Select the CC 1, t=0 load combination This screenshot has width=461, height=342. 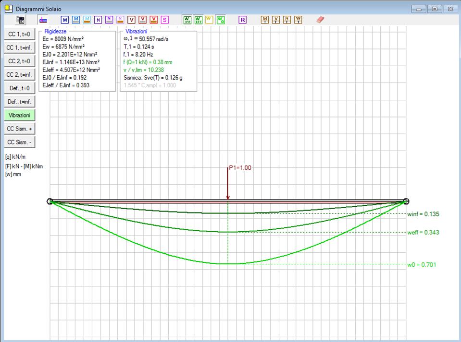[x=19, y=34]
